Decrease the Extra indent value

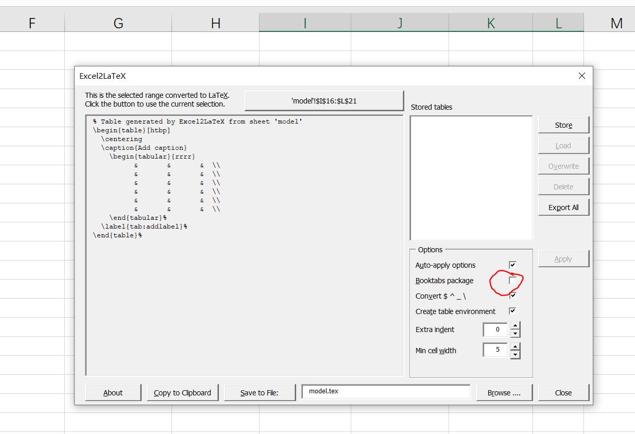[x=515, y=333]
